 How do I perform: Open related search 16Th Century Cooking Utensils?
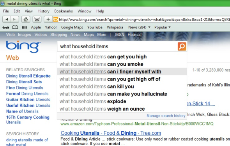coord(28,120)
